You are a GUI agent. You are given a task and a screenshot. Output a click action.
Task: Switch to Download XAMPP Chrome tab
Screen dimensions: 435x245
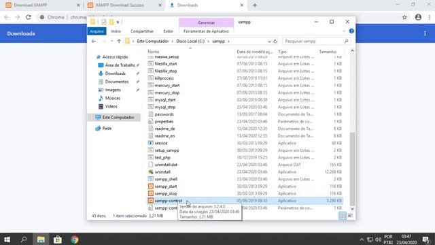[41, 5]
